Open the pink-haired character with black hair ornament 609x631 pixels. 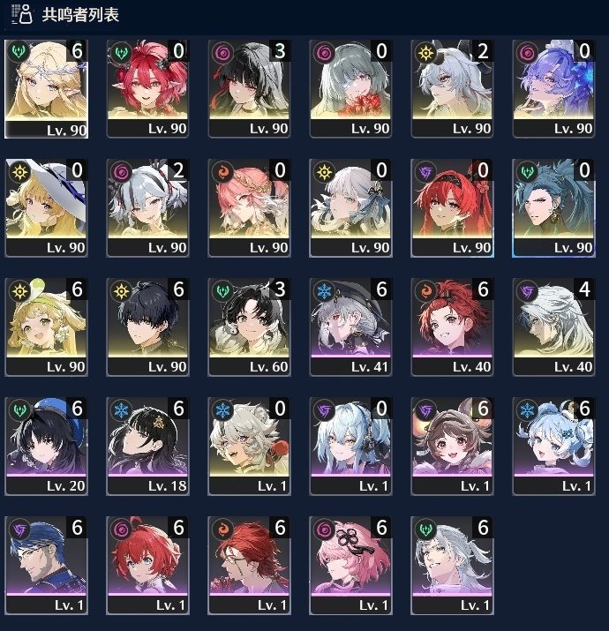click(x=350, y=566)
